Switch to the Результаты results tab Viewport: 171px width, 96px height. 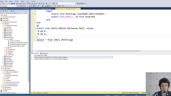tap(35, 53)
